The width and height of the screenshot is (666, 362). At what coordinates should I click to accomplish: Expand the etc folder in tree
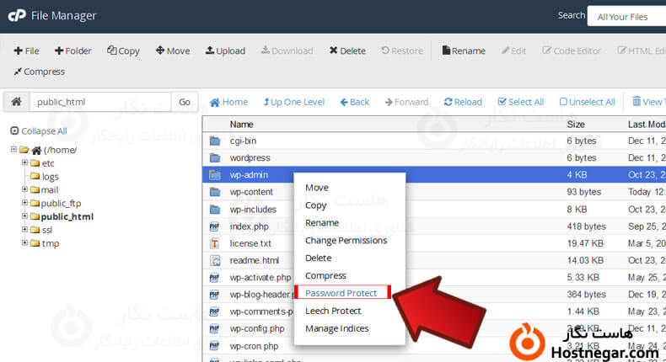click(x=25, y=163)
